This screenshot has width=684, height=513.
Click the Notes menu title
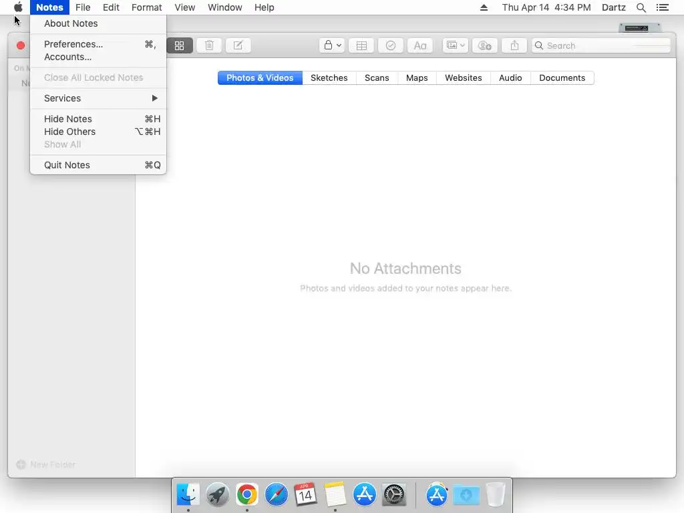[49, 7]
